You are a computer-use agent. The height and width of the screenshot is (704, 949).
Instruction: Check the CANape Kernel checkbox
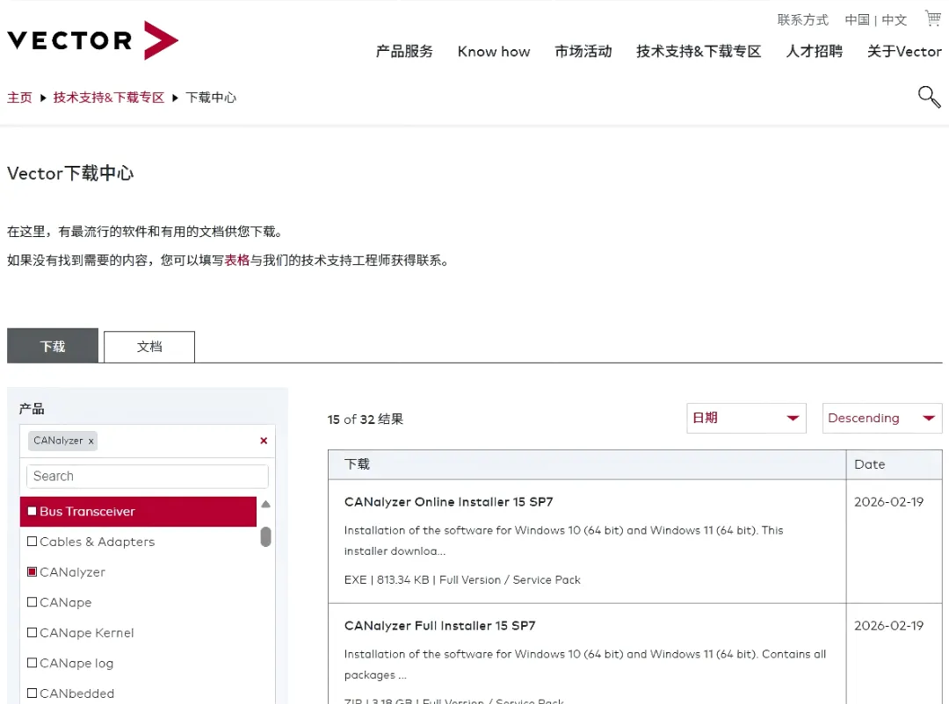point(33,632)
